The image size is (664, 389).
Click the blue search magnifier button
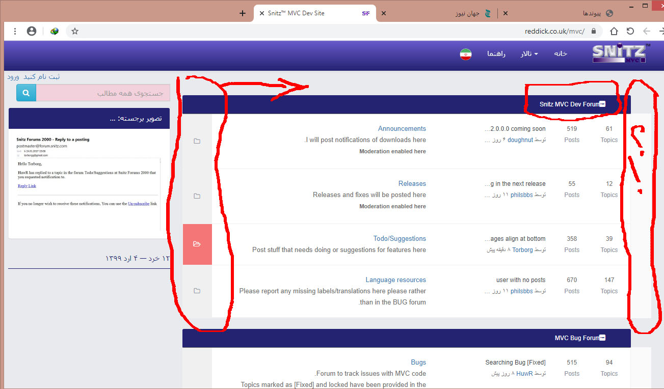26,93
